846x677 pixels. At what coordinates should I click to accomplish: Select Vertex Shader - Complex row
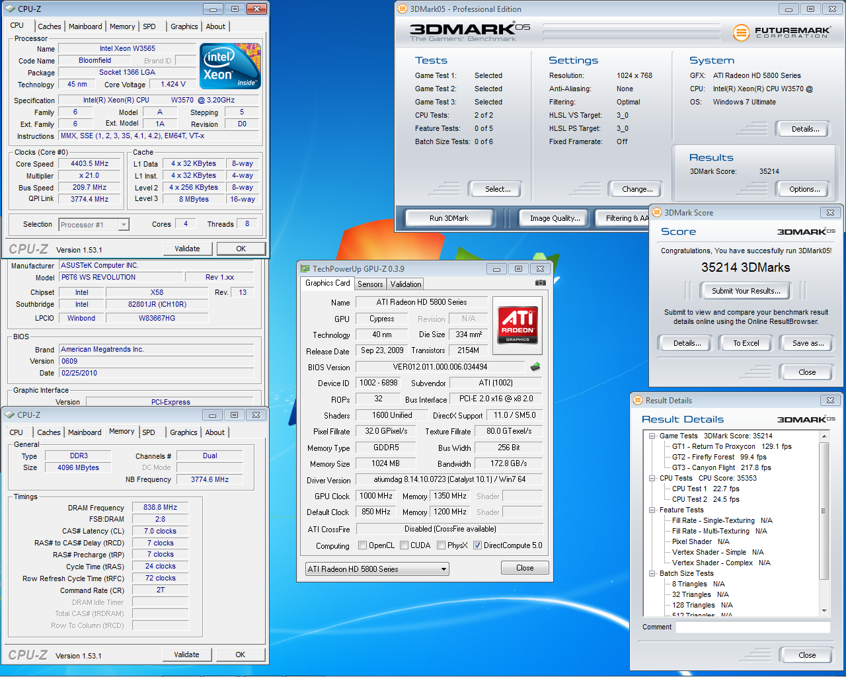721,563
